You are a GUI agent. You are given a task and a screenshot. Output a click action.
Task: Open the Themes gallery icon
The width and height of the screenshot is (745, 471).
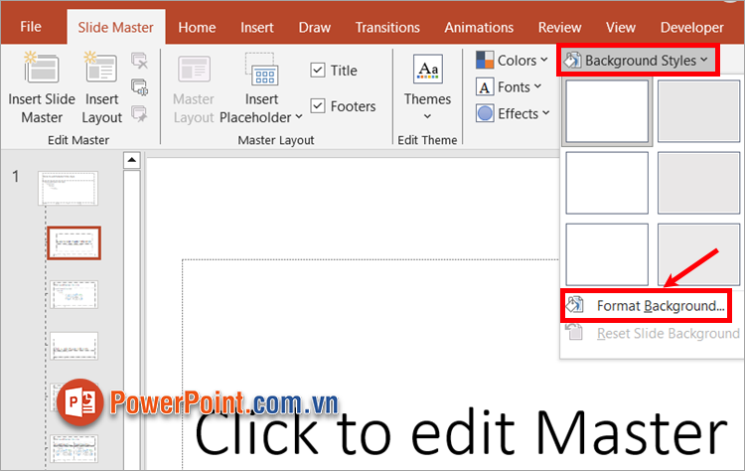427,70
